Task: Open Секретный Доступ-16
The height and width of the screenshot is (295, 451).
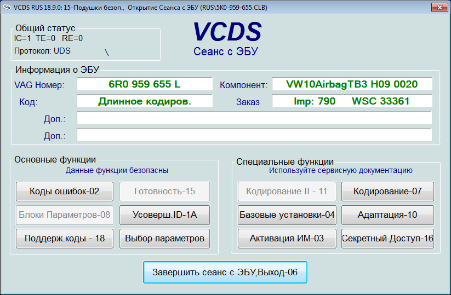Action: tap(387, 239)
